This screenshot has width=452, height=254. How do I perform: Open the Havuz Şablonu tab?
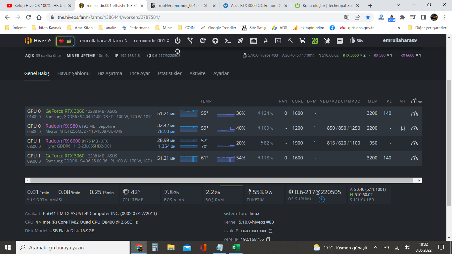pyautogui.click(x=73, y=73)
